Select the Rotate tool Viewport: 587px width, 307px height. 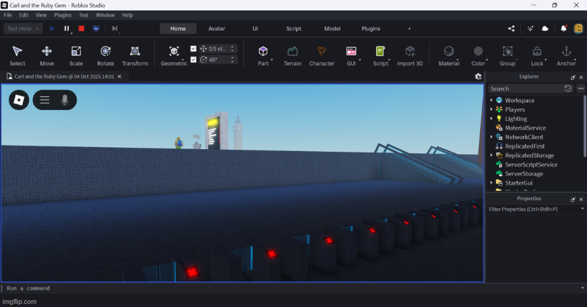click(x=106, y=56)
